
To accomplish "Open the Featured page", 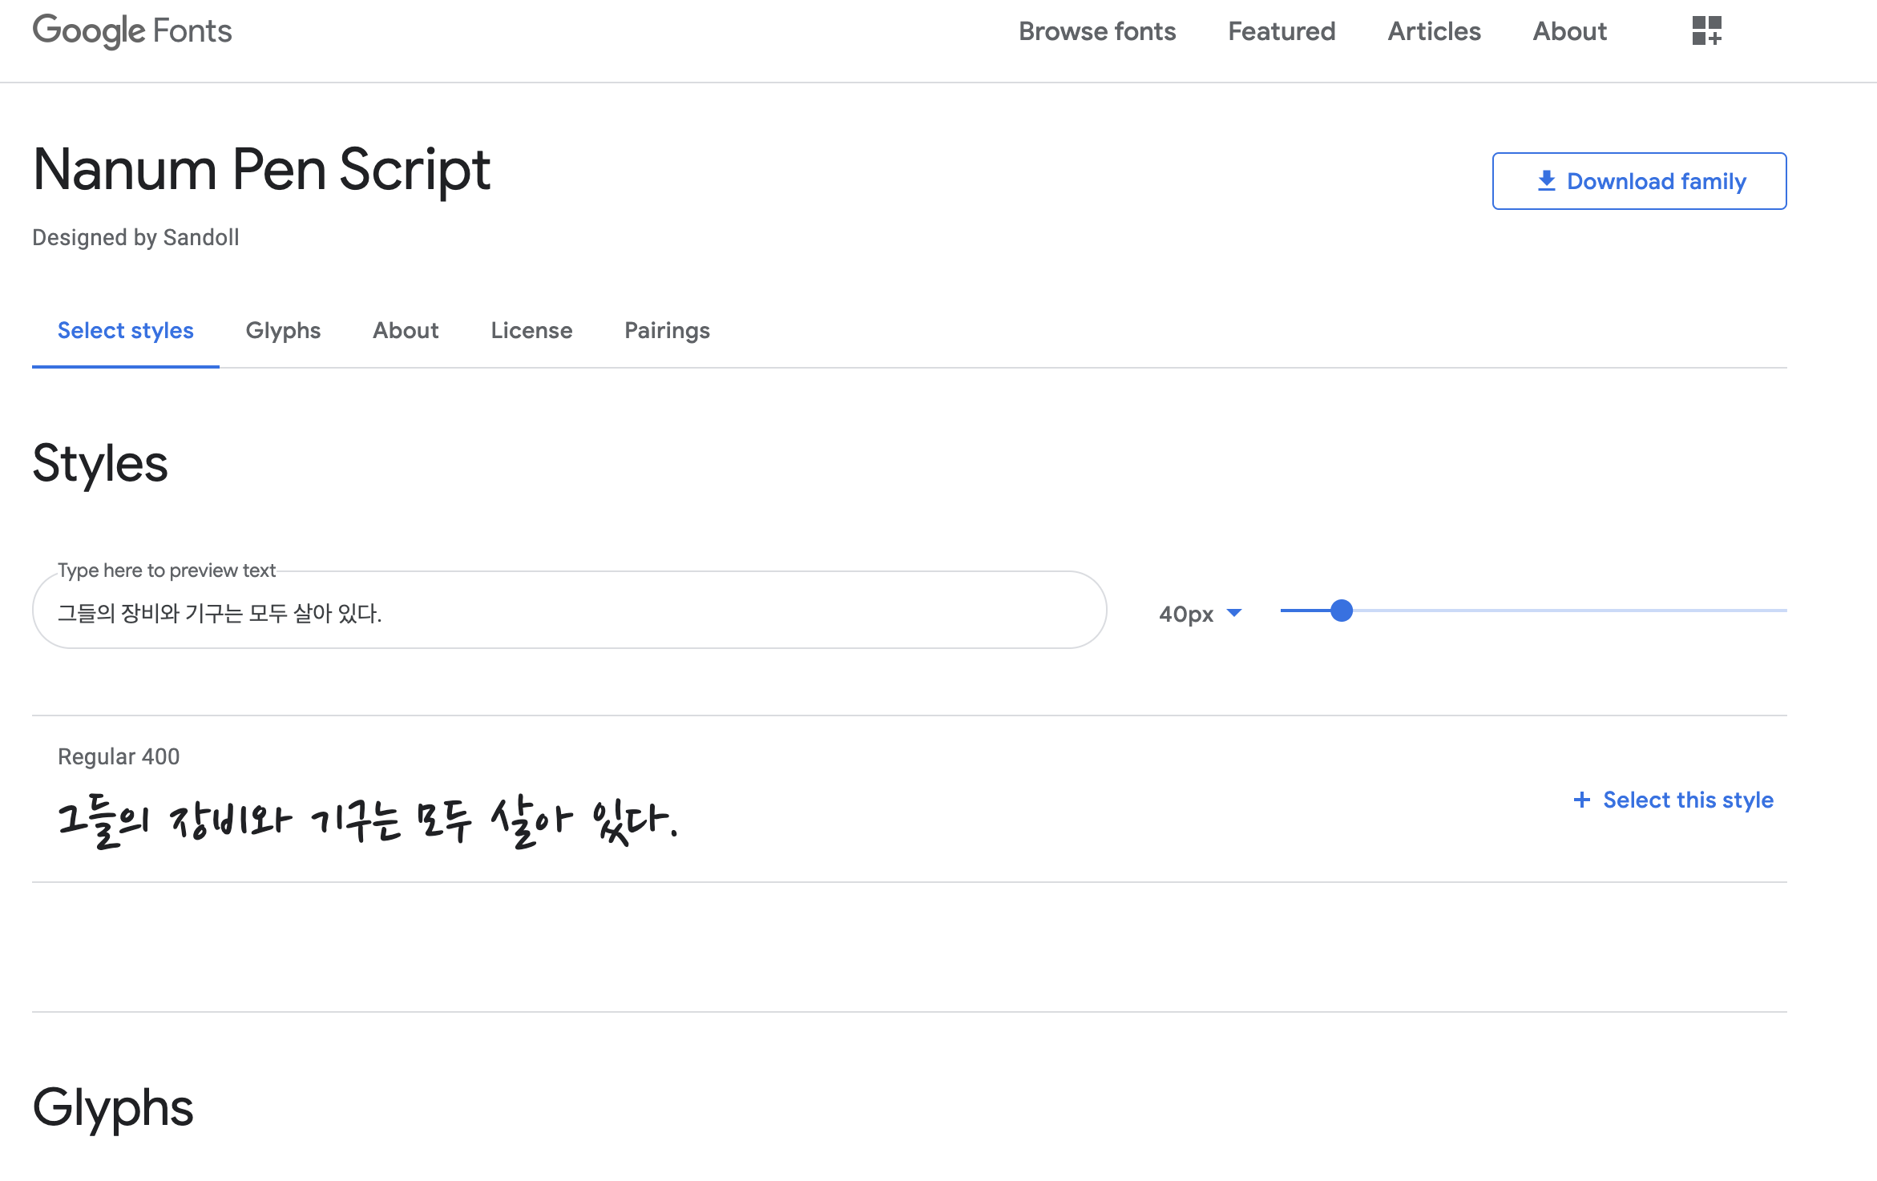I will (1282, 31).
